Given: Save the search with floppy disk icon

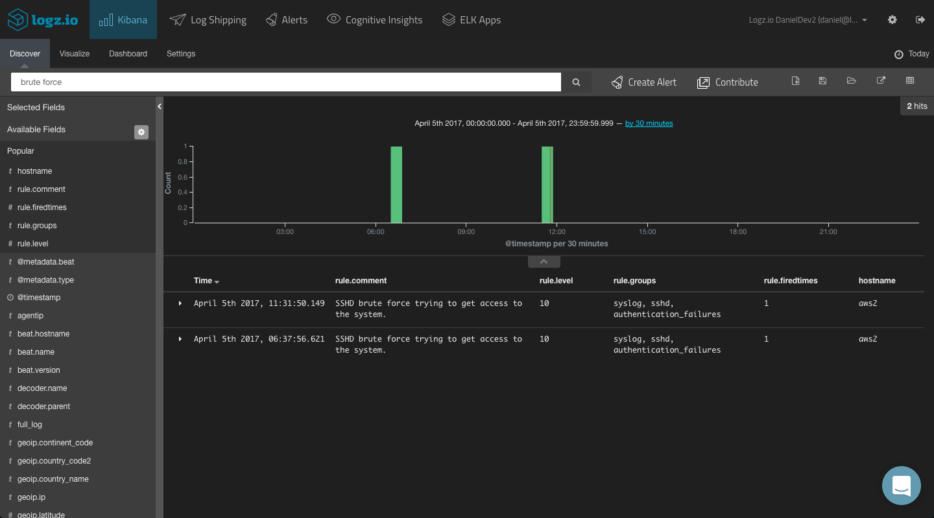Looking at the screenshot, I should 822,81.
